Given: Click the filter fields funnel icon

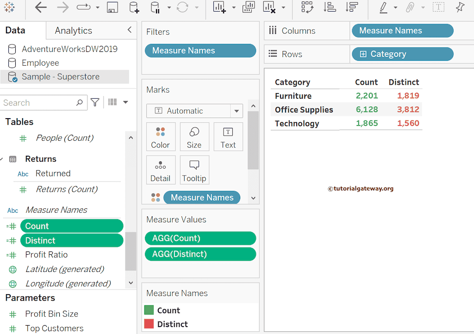Looking at the screenshot, I should [x=95, y=102].
